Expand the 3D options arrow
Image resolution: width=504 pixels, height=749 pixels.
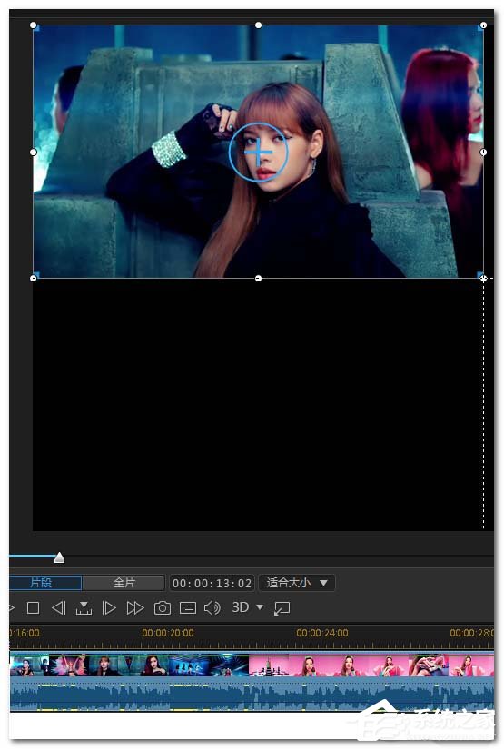click(x=260, y=607)
